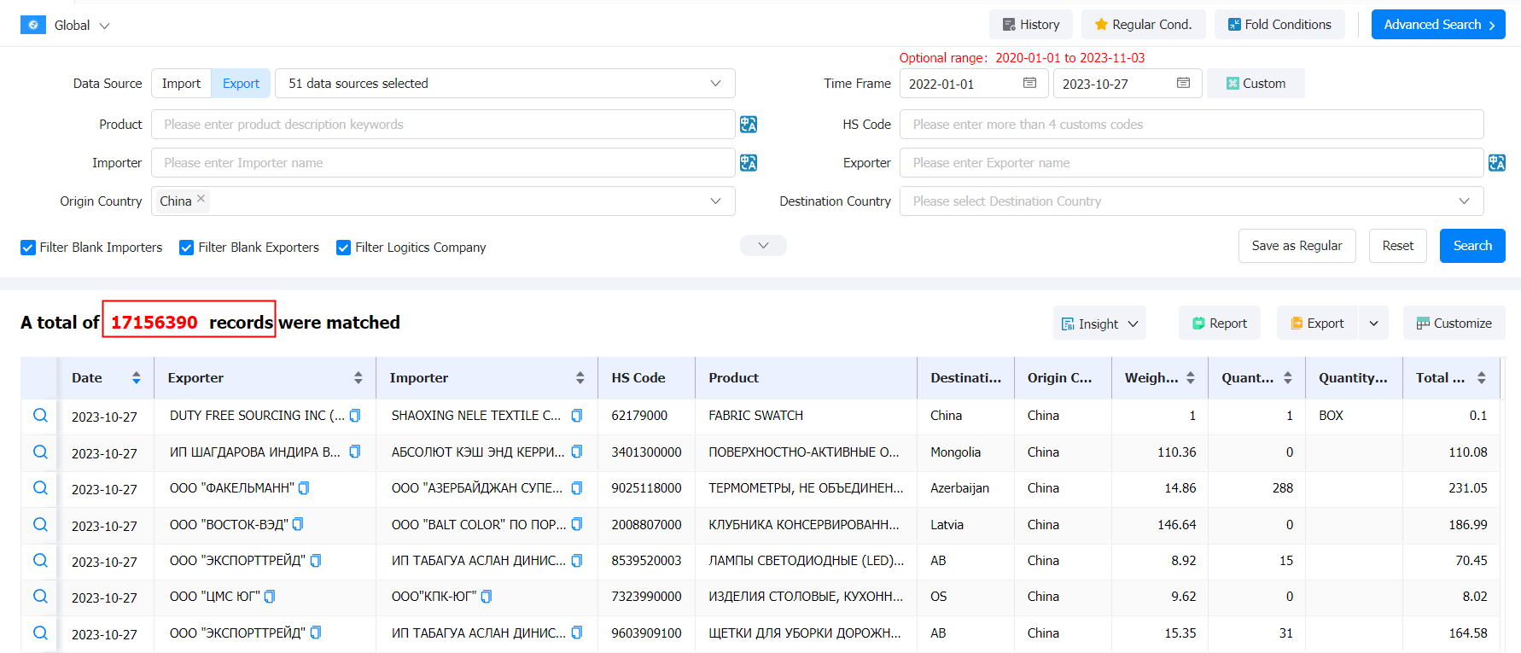Toggle Filter Logitics Company checkbox

(x=343, y=248)
